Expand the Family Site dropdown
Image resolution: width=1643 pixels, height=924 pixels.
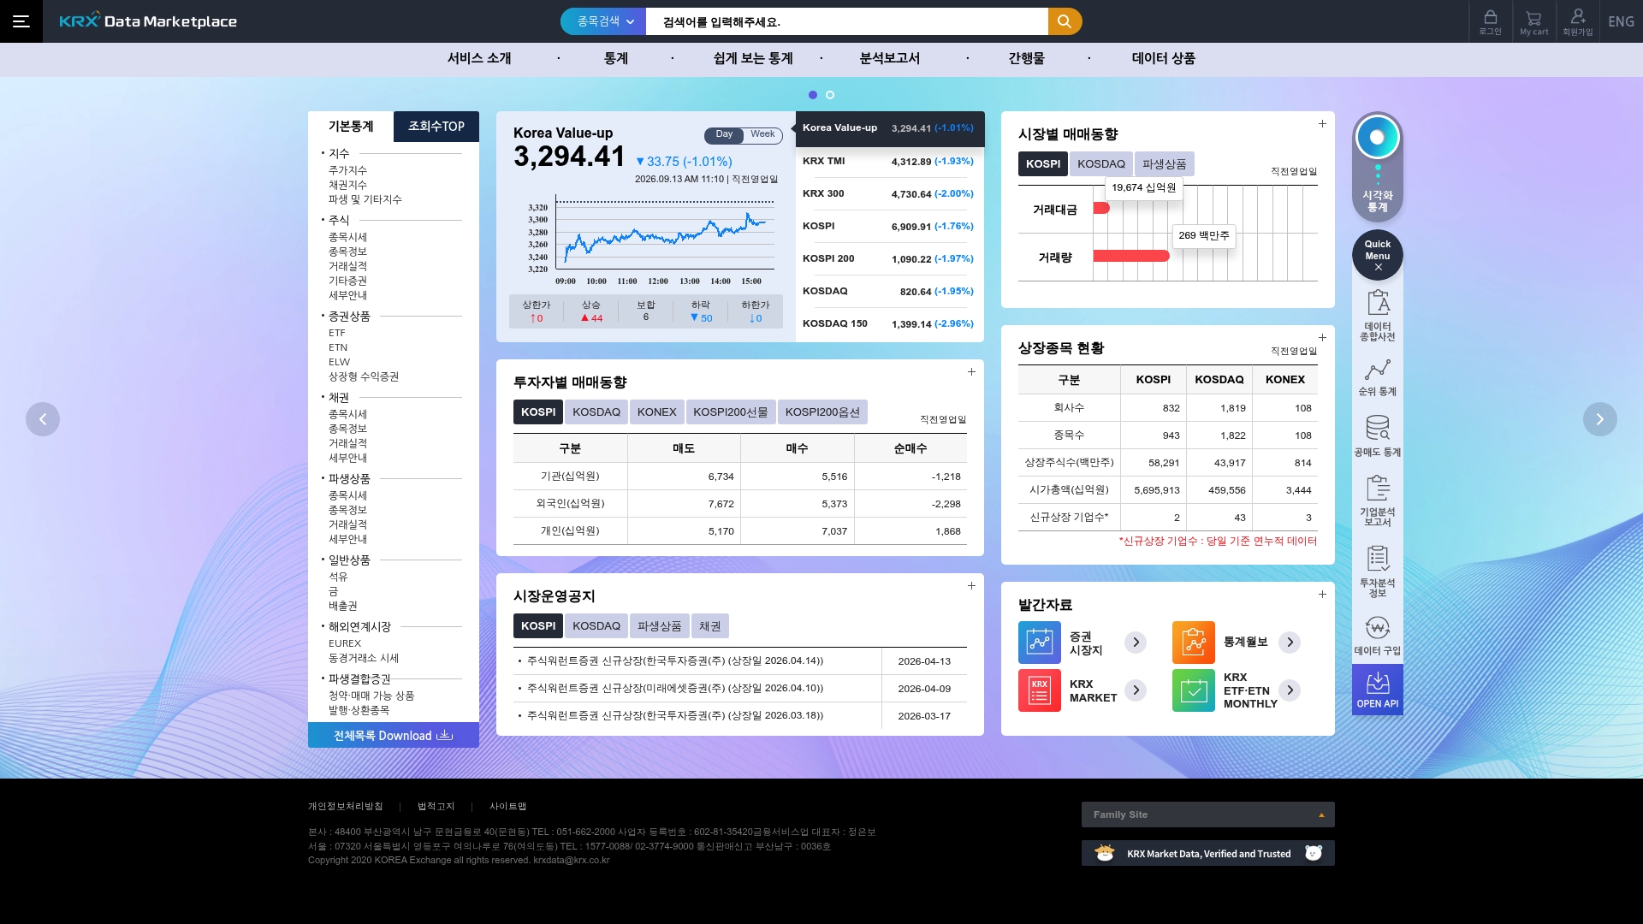point(1207,814)
